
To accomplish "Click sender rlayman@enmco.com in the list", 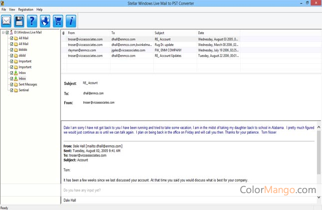I will (82, 50).
